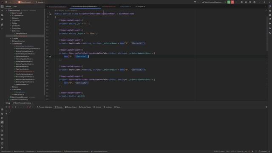Select ActionsPrinterSettingsViewModel.cs in solution tree

click(27, 49)
